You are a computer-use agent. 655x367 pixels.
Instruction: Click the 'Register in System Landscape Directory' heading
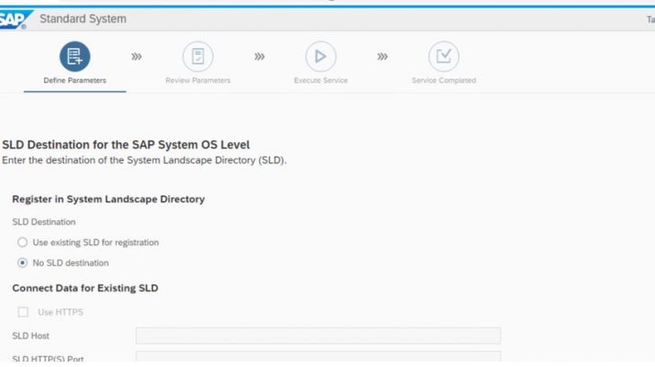click(109, 199)
